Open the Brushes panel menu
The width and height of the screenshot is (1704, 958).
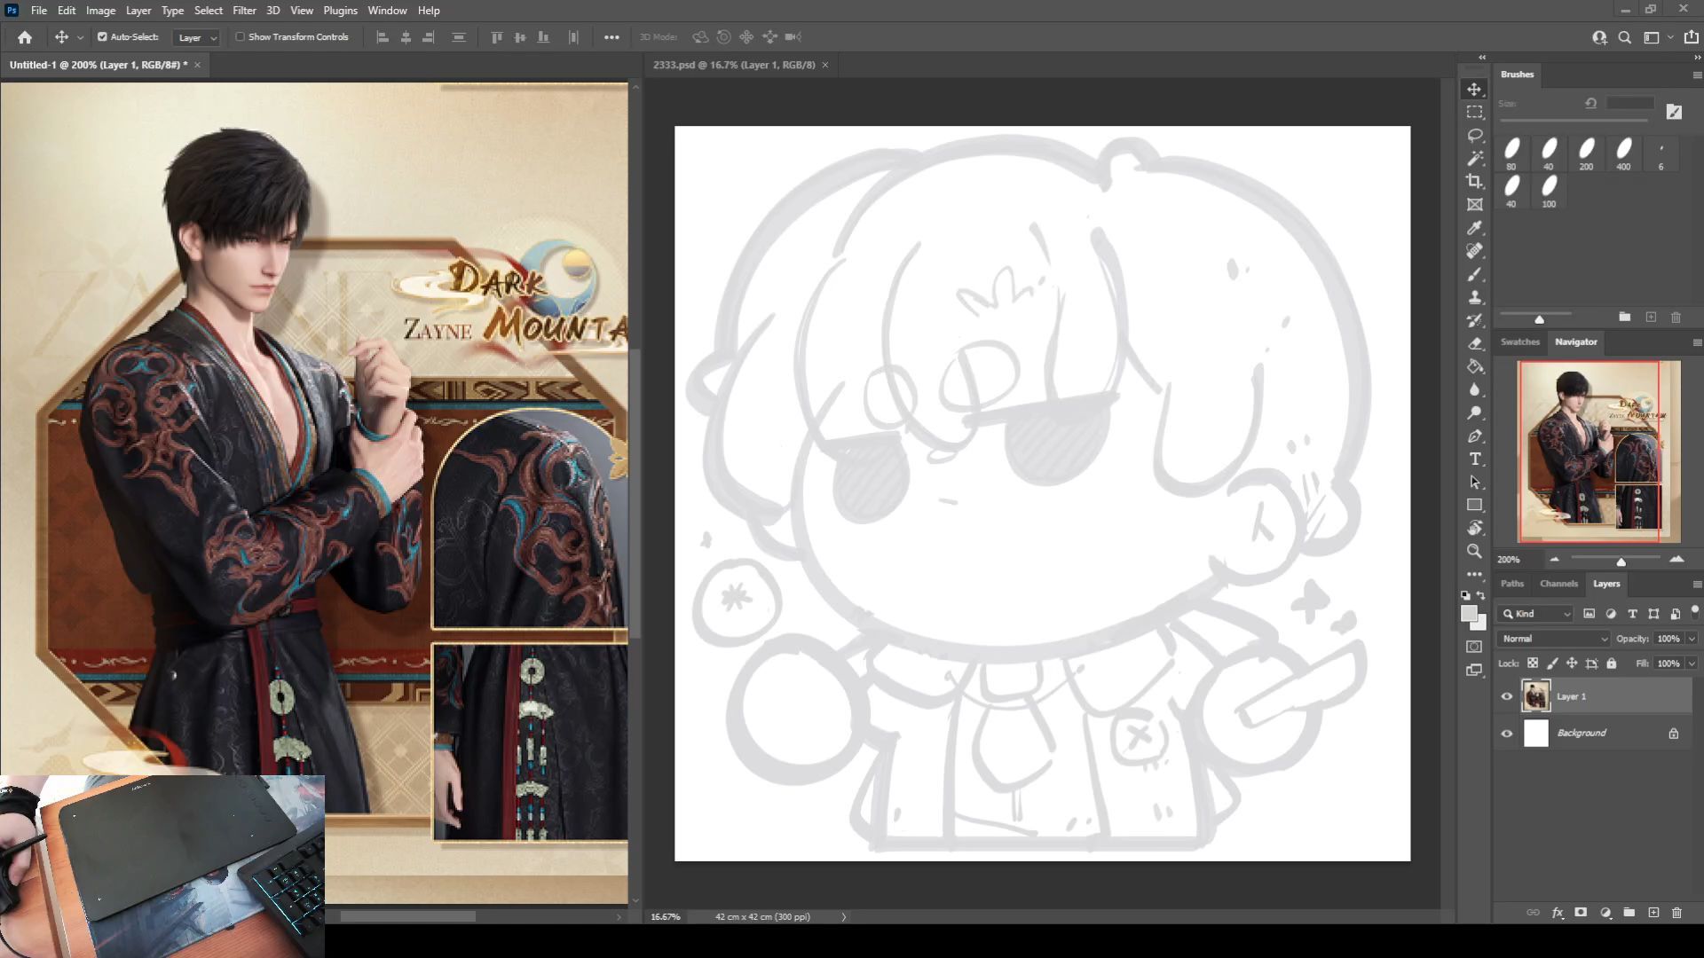tap(1697, 75)
